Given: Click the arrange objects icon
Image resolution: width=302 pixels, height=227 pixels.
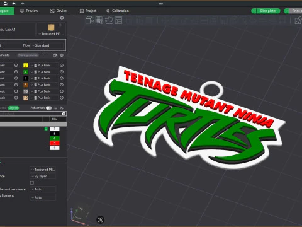Looking at the screenshot, I should [118, 20].
